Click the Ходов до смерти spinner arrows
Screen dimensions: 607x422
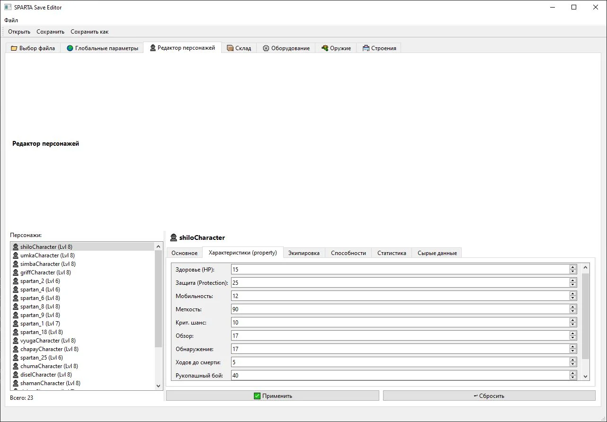573,362
